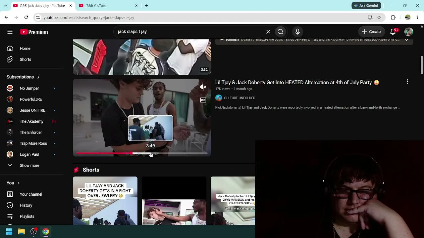Open the Chrome three-dot menu
This screenshot has width=424, height=238.
click(418, 18)
